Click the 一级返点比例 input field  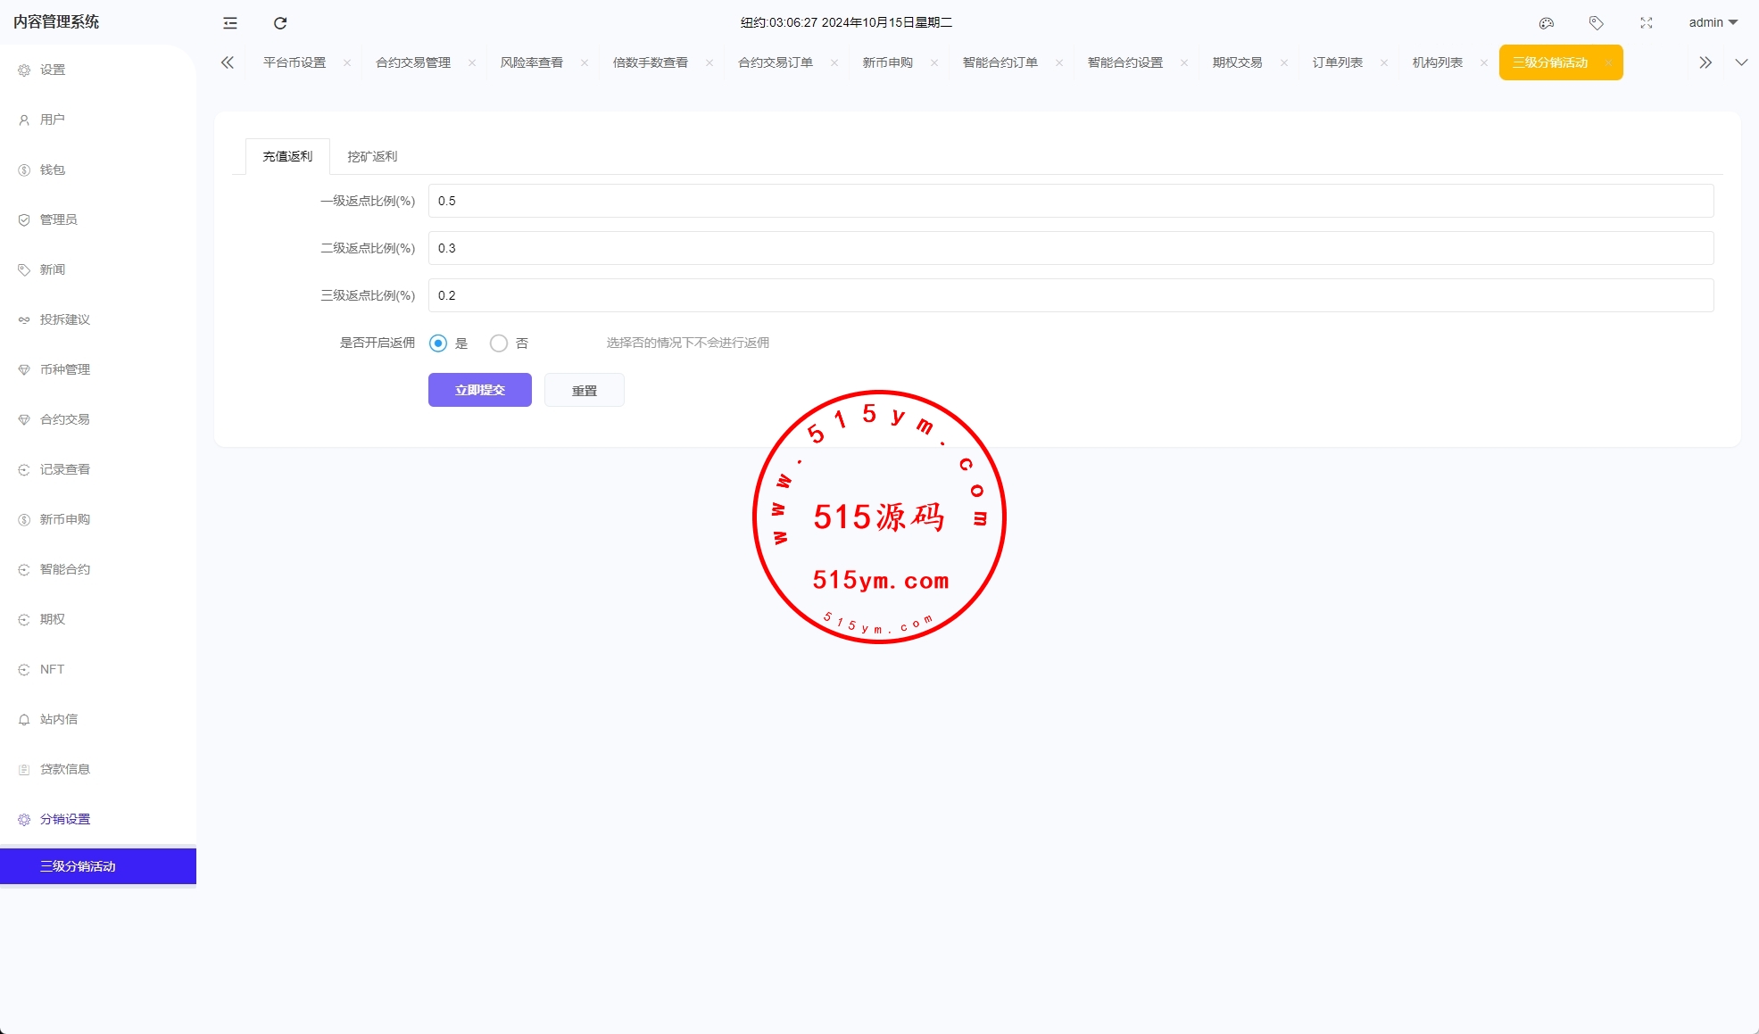click(1070, 201)
